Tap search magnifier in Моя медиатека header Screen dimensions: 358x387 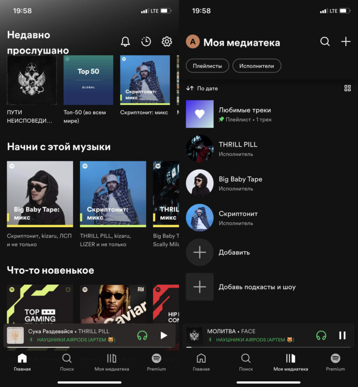coord(325,42)
